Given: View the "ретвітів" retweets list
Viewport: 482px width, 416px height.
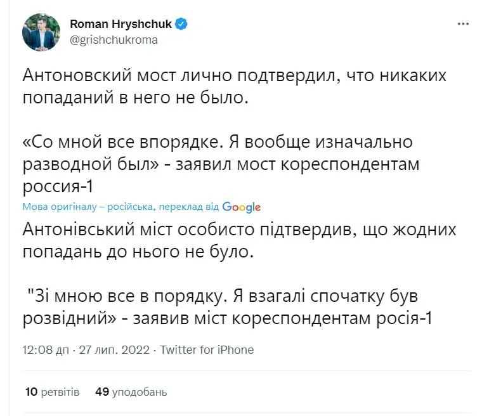Looking at the screenshot, I should point(60,392).
